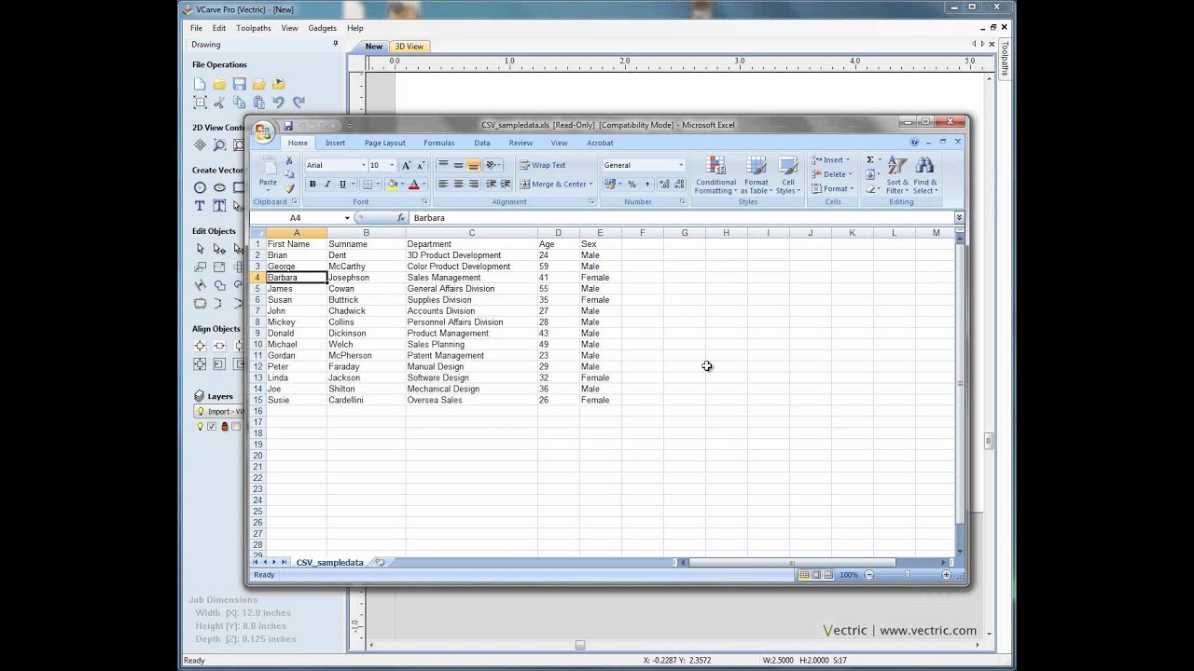The image size is (1194, 671).
Task: Toggle Wrap Text for cell
Action: tap(543, 165)
